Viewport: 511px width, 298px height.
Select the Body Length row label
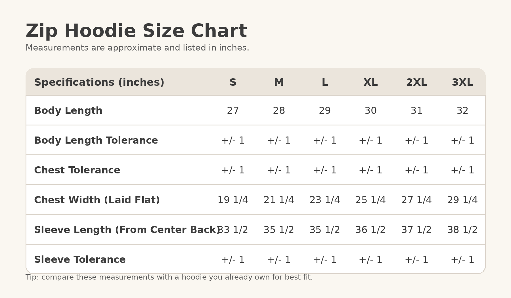pos(68,110)
